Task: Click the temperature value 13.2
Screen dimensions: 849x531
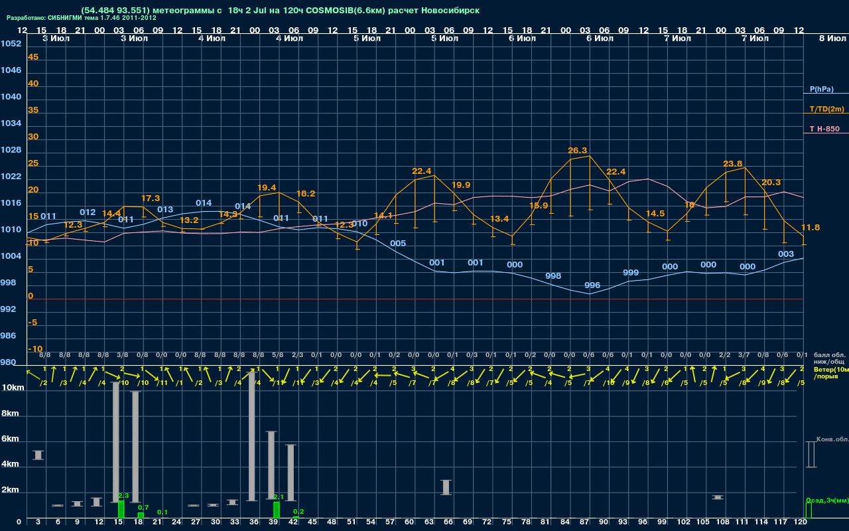Action: [189, 220]
